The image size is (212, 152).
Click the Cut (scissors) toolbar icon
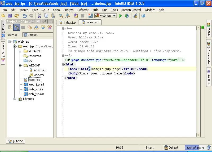coord(39,16)
